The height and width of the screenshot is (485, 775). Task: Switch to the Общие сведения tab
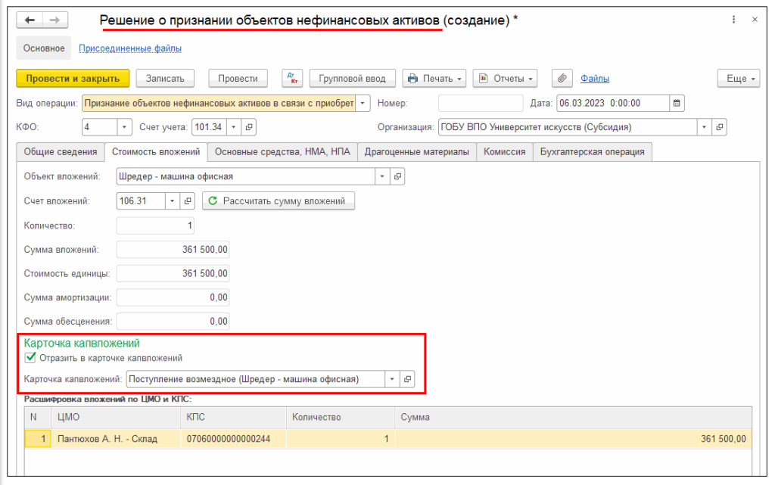[x=61, y=151]
